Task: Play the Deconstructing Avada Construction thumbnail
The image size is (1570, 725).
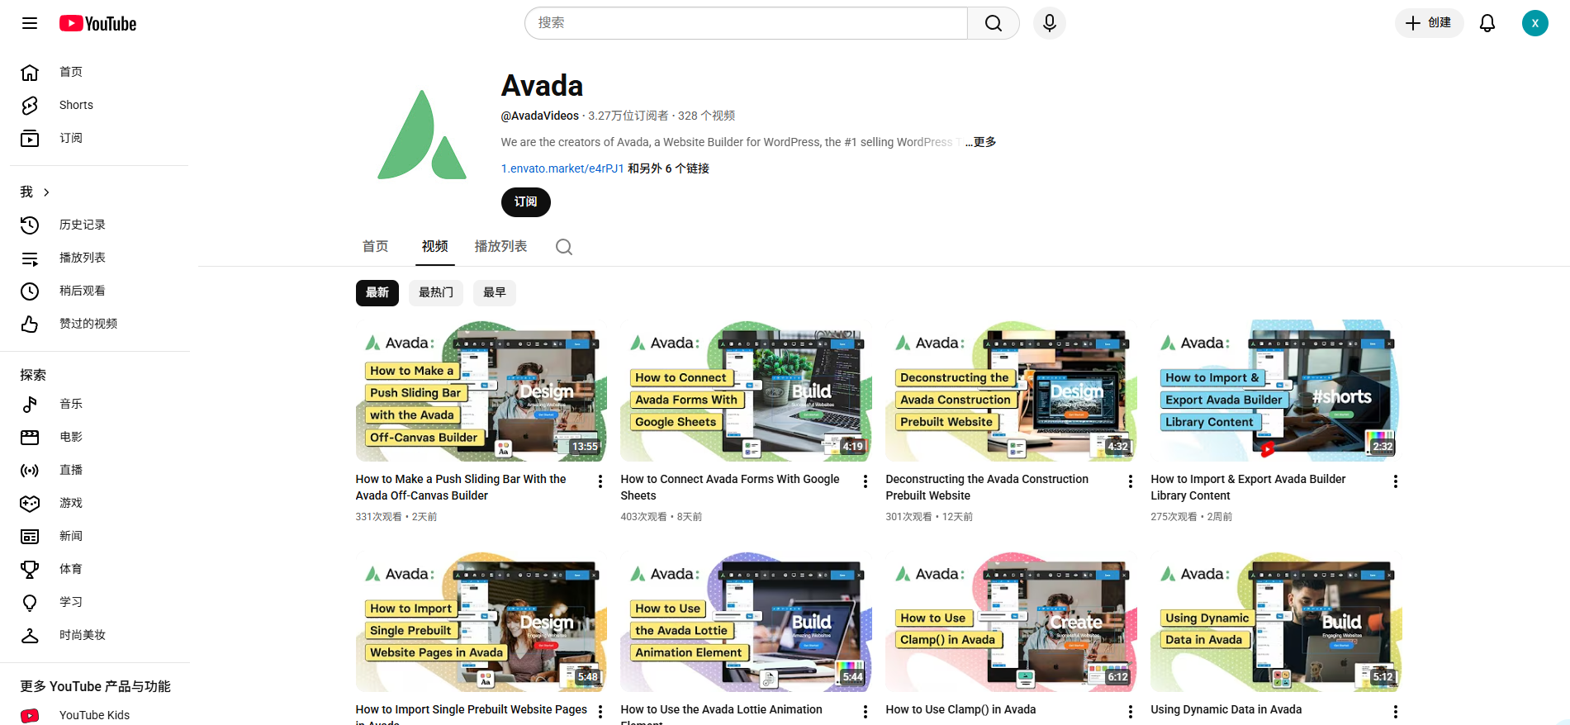Action: 1011,391
